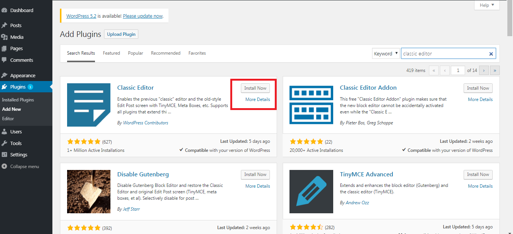This screenshot has height=234, width=513.
Task: Click the current page number field
Action: point(458,70)
